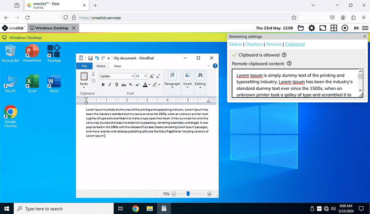Open the oneclick folder icon in toolbar

click(301, 28)
